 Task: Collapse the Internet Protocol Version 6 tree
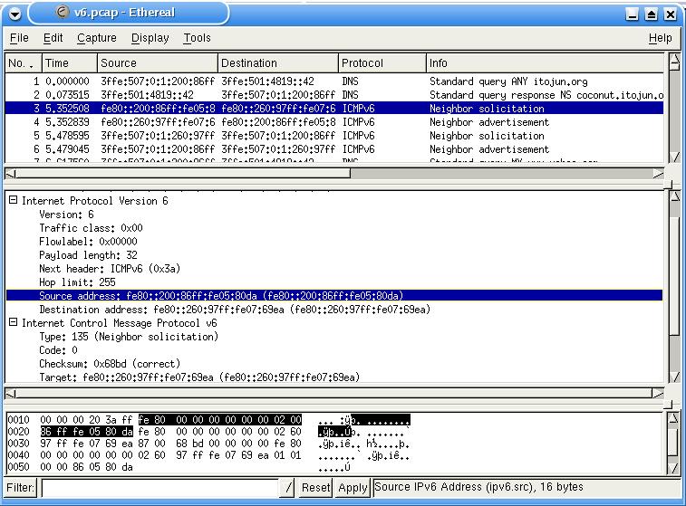pyautogui.click(x=13, y=201)
